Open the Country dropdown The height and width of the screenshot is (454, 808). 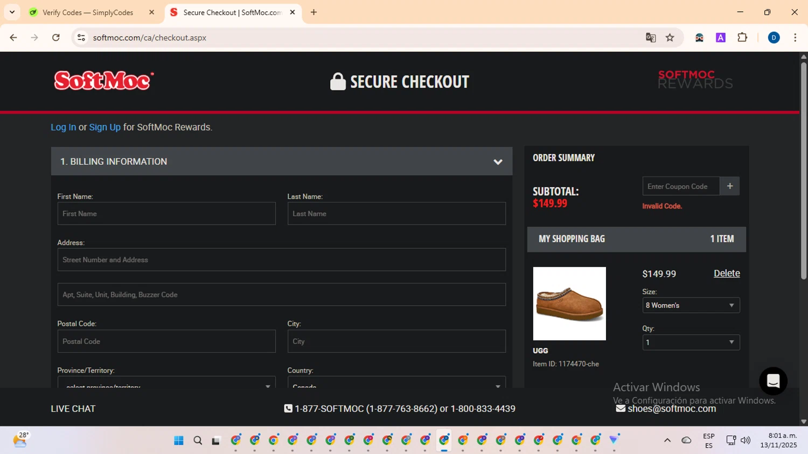coord(396,382)
